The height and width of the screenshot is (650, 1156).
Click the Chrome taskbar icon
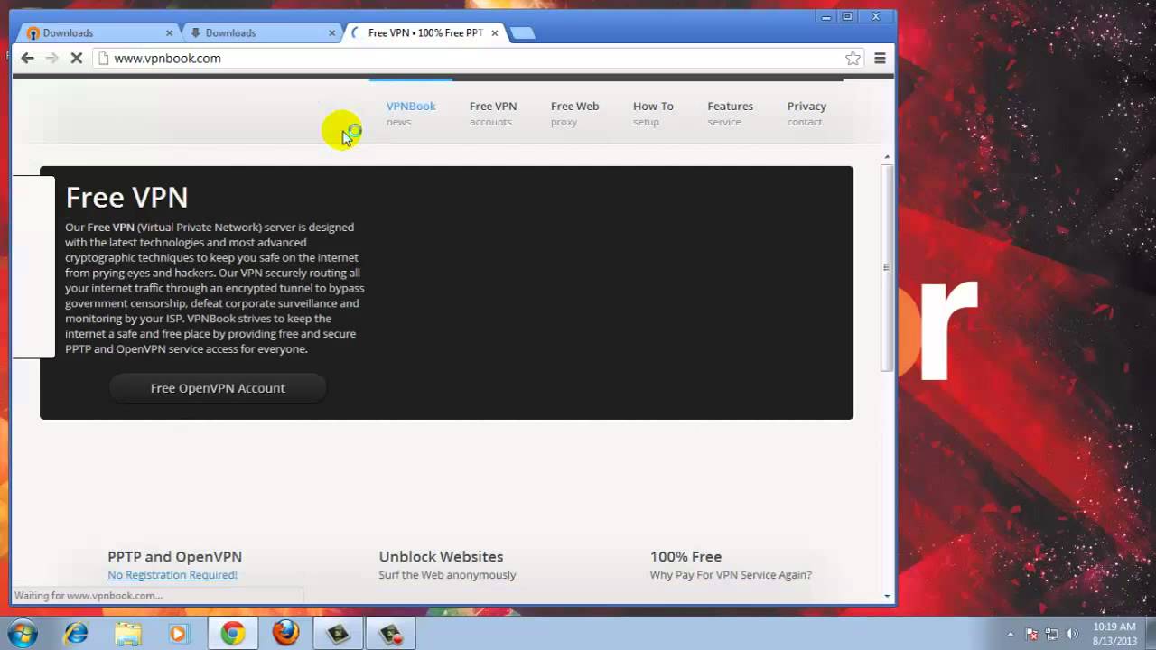pyautogui.click(x=232, y=634)
